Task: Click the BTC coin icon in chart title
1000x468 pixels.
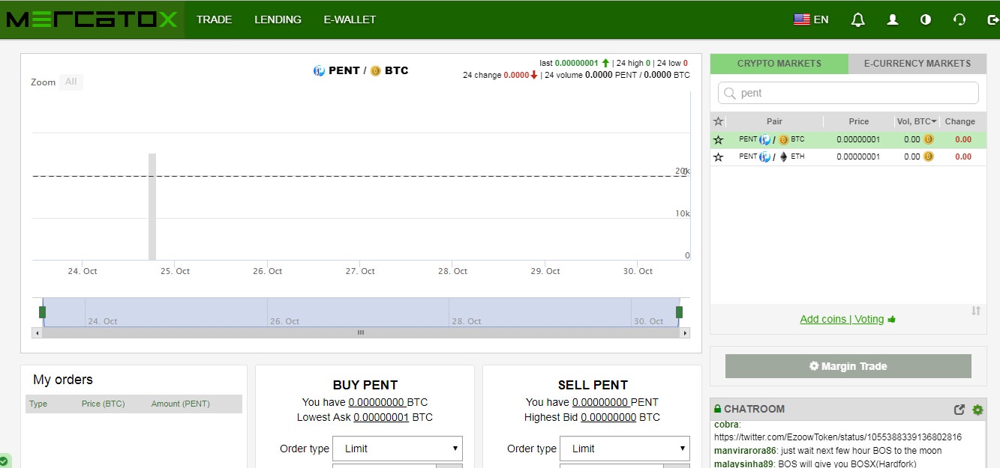Action: point(376,70)
